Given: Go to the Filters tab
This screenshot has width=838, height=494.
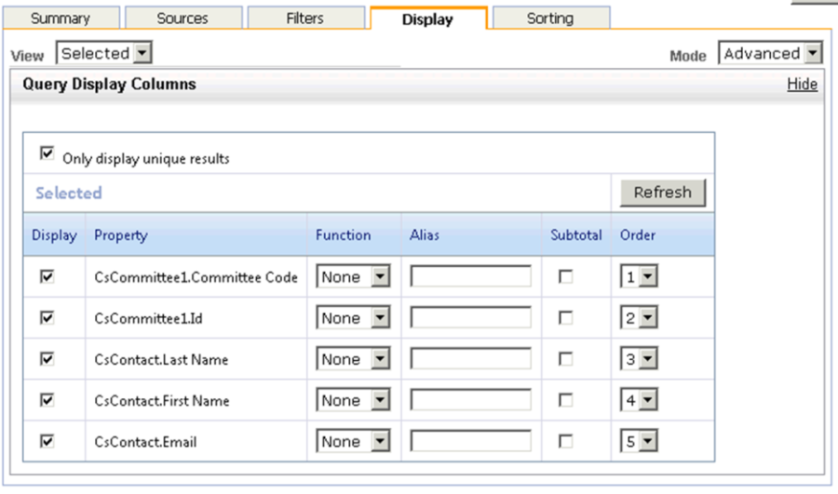Looking at the screenshot, I should (305, 18).
